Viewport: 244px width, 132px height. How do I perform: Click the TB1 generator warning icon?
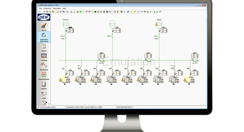click(x=61, y=79)
